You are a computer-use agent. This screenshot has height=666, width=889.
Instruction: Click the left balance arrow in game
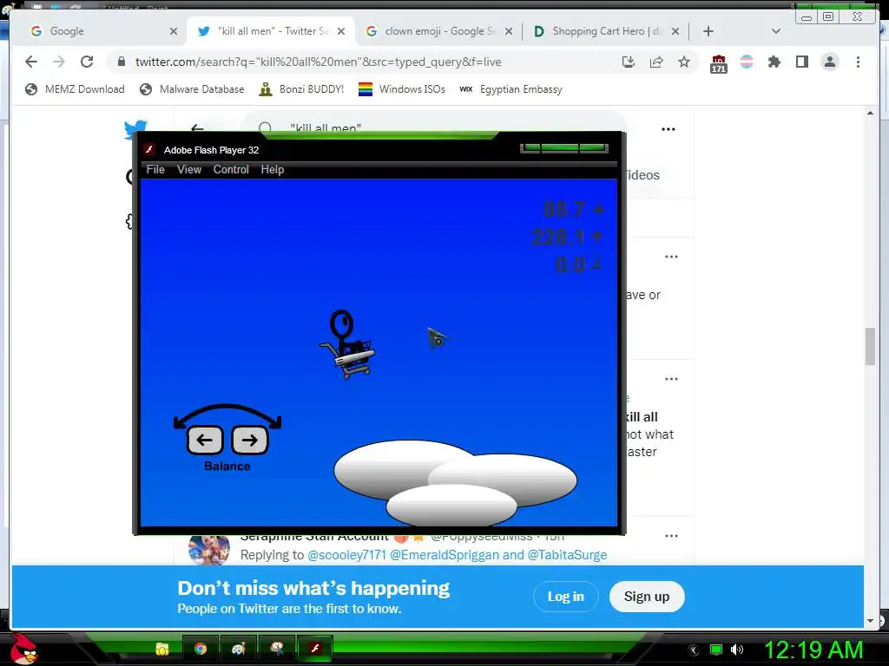coord(205,440)
